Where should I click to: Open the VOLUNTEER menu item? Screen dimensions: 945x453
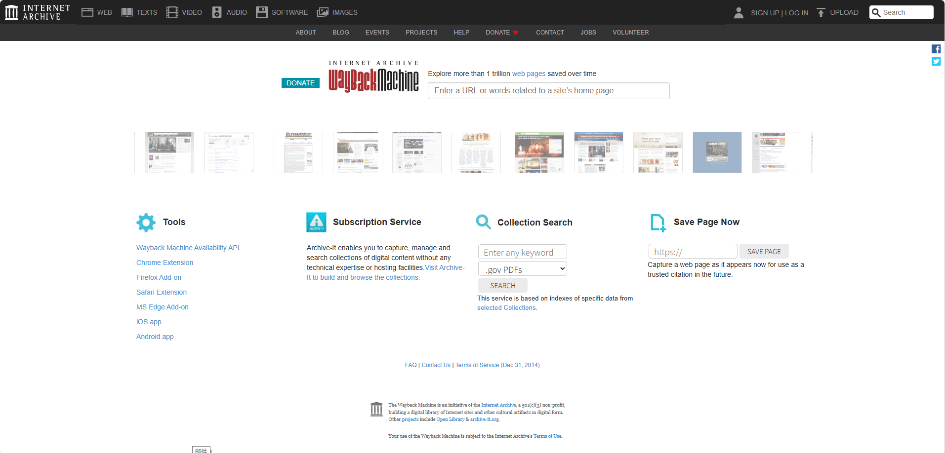(x=631, y=33)
